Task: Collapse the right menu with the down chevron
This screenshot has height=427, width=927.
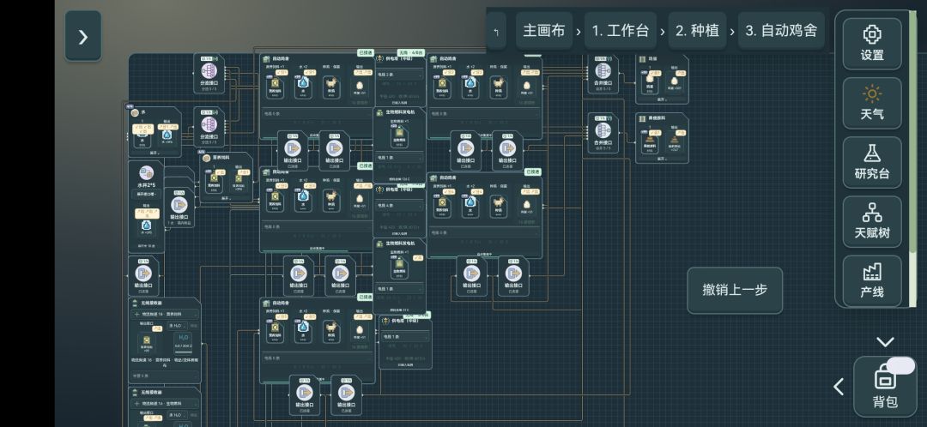Action: coord(885,341)
